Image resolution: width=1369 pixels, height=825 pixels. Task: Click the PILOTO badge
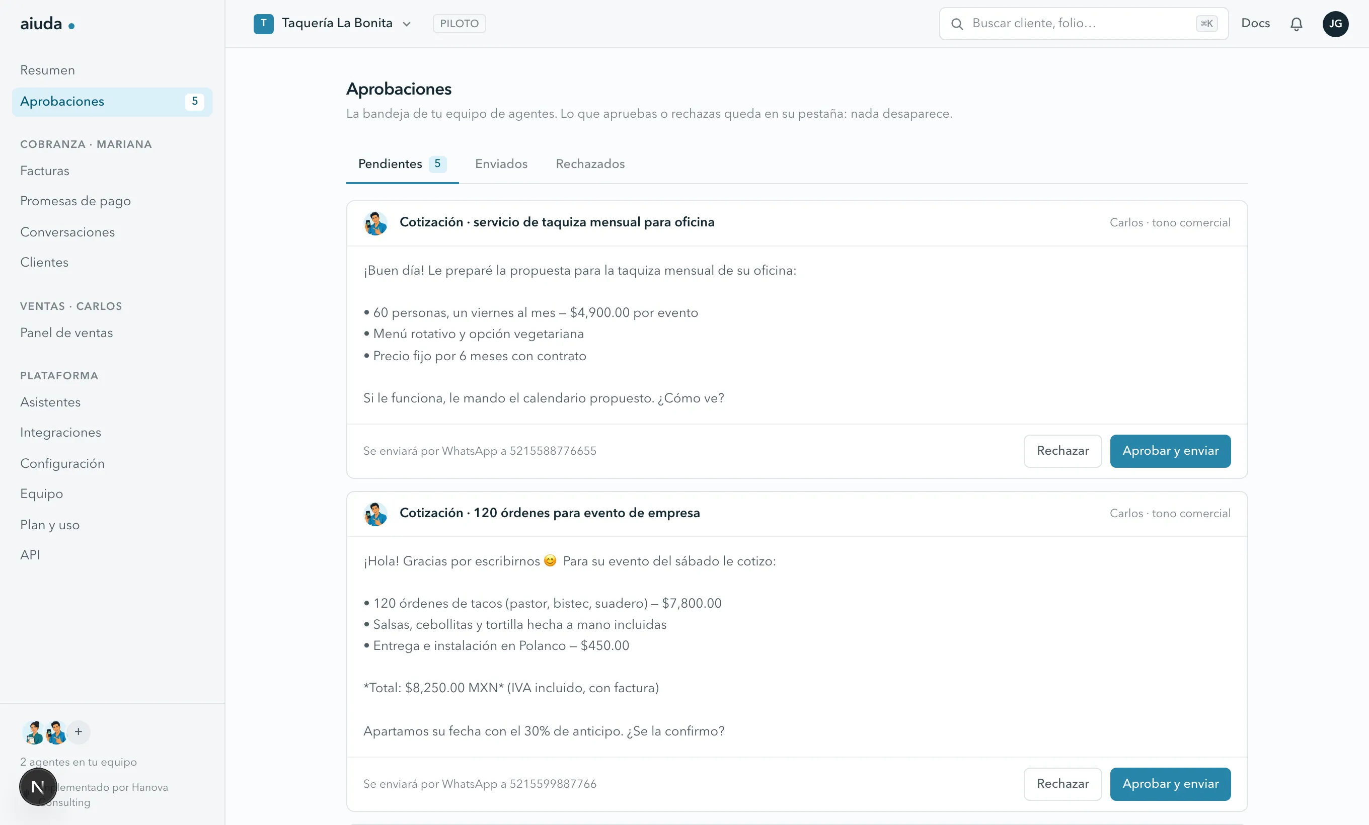[x=459, y=24]
